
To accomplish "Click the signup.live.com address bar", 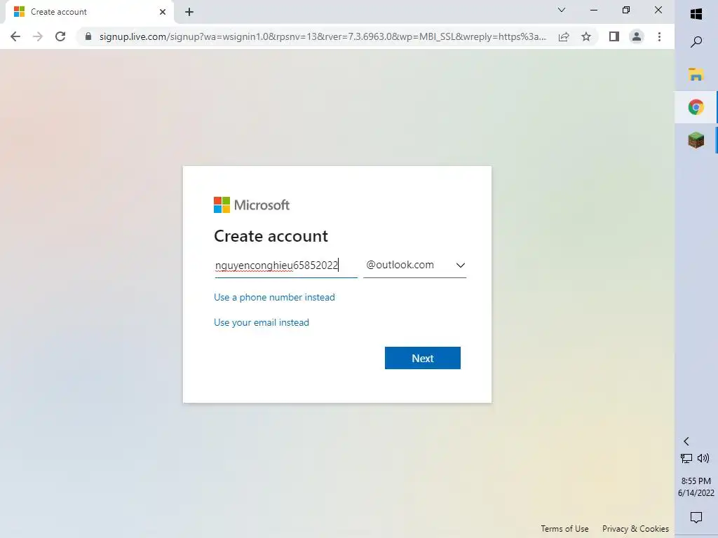I will point(323,36).
